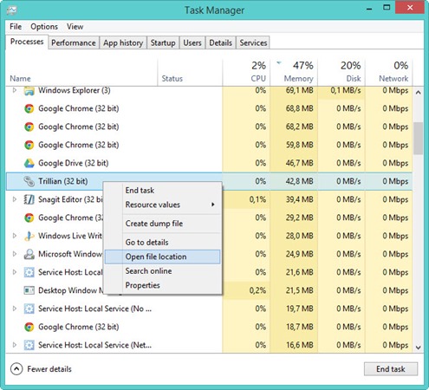Click the gear icon of Service Host: Local Service (No ...
Screen dimensions: 429x390
tap(29, 309)
